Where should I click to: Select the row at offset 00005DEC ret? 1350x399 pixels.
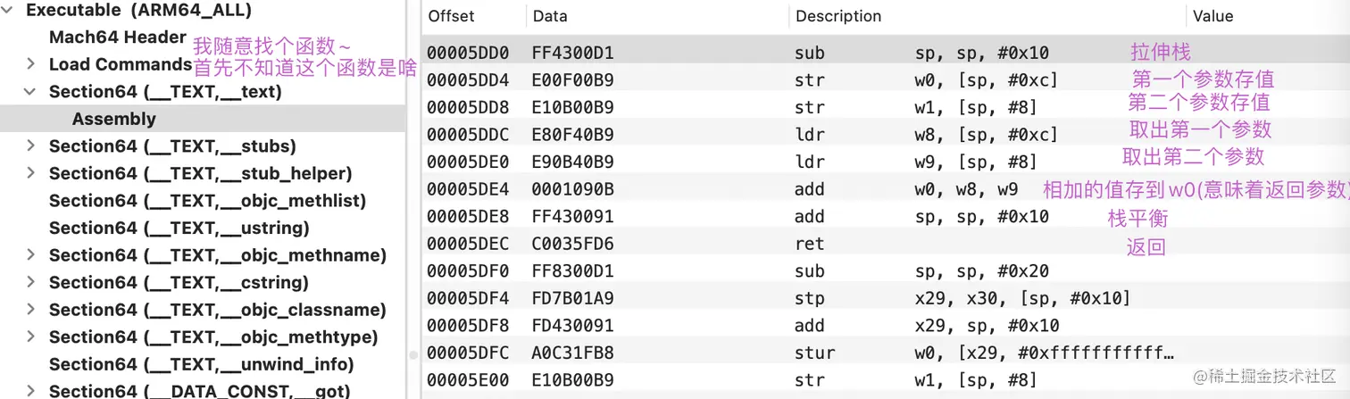click(885, 244)
